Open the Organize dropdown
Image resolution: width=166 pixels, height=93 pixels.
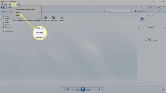pos(4,11)
